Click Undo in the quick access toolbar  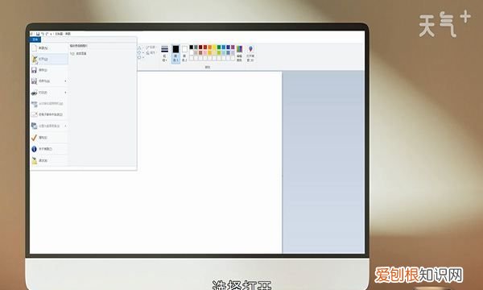coord(43,34)
